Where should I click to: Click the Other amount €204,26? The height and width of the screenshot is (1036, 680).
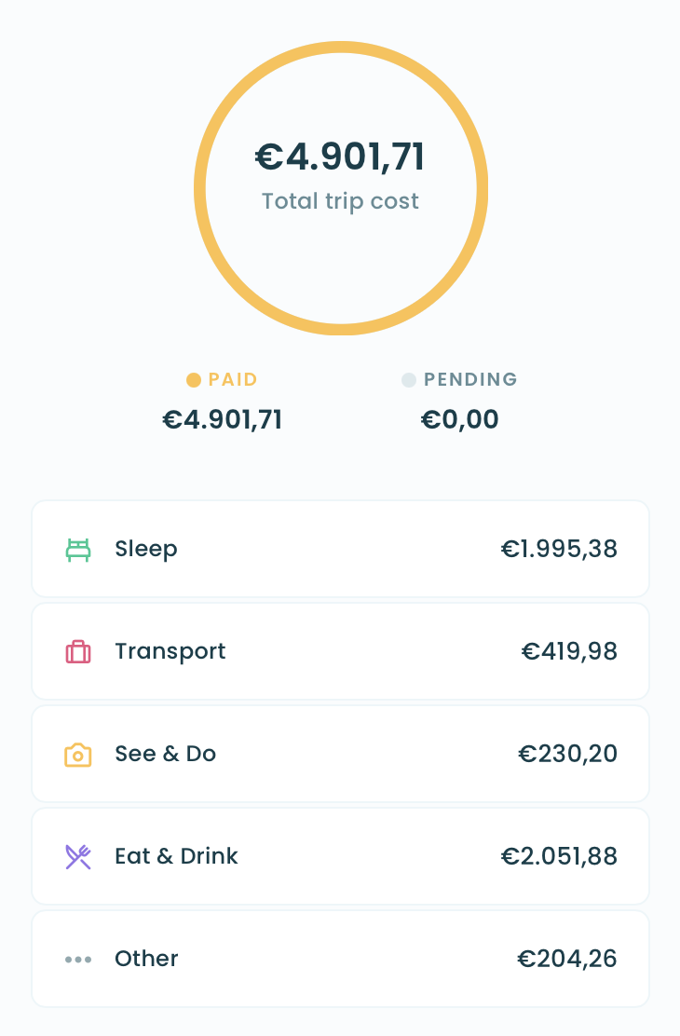(567, 960)
